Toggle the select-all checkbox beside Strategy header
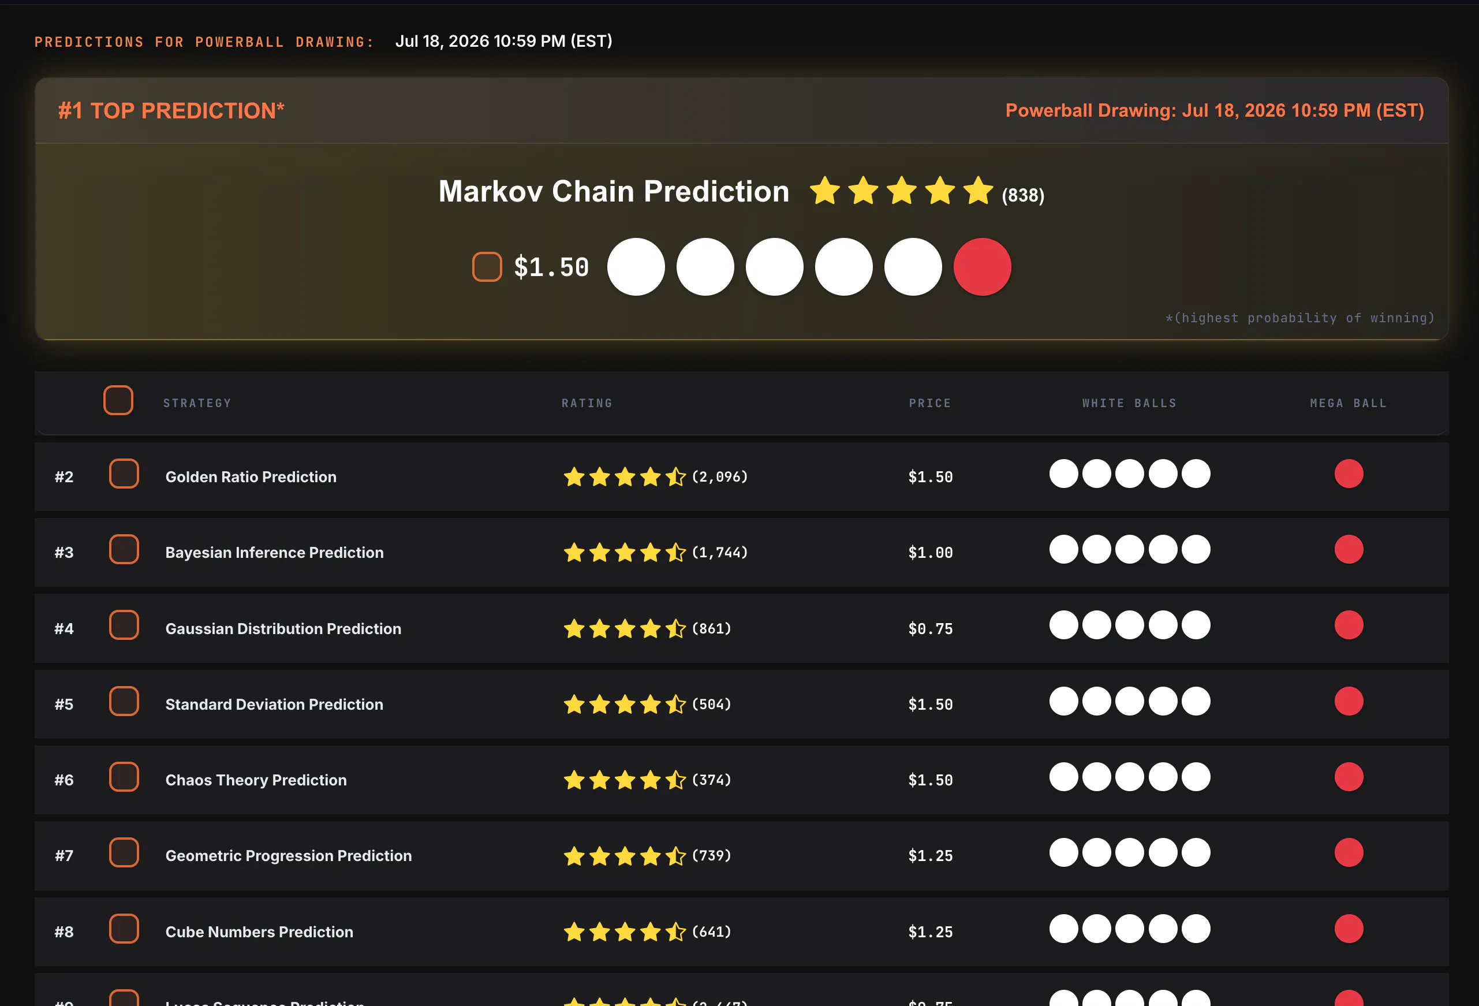The height and width of the screenshot is (1006, 1479). [x=118, y=400]
